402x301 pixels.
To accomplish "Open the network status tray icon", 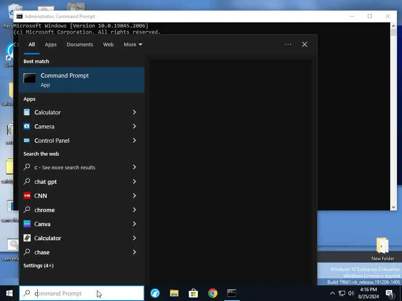I will [x=342, y=293].
